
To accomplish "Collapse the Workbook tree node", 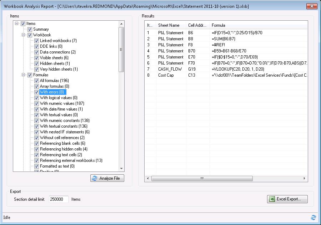I will [23, 35].
